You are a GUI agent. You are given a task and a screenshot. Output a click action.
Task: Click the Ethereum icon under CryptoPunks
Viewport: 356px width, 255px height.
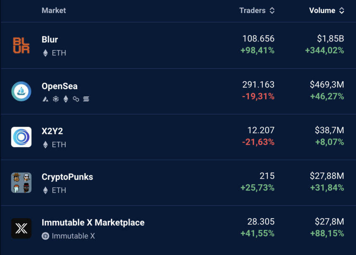point(45,190)
